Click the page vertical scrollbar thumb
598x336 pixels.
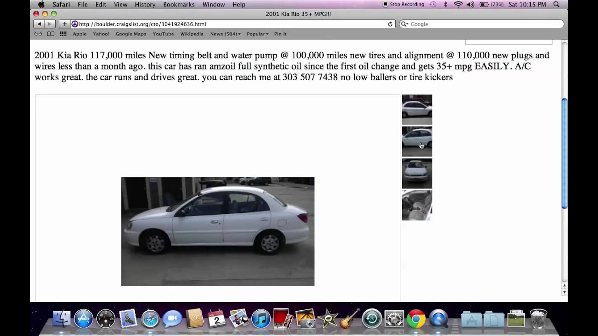click(564, 153)
